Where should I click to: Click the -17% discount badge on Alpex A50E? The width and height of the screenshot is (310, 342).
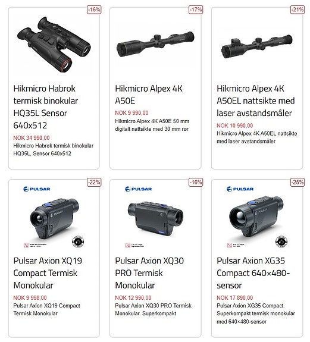click(x=196, y=10)
